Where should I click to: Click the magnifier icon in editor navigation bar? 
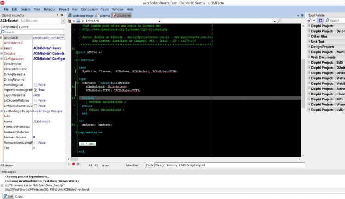pos(279,21)
